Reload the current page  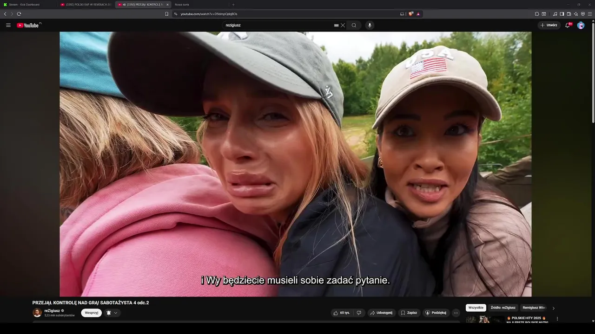click(x=19, y=14)
